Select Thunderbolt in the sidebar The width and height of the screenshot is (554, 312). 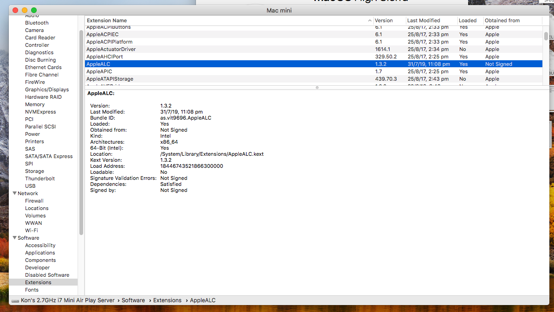point(40,178)
